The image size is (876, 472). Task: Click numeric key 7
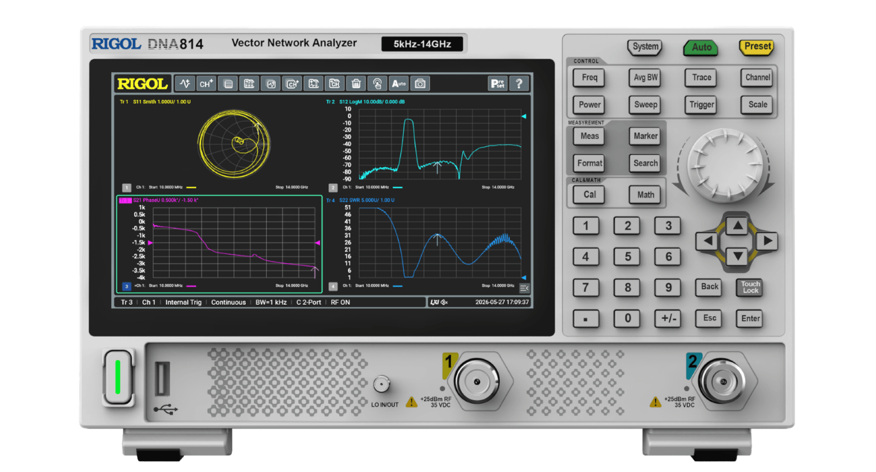click(x=586, y=288)
